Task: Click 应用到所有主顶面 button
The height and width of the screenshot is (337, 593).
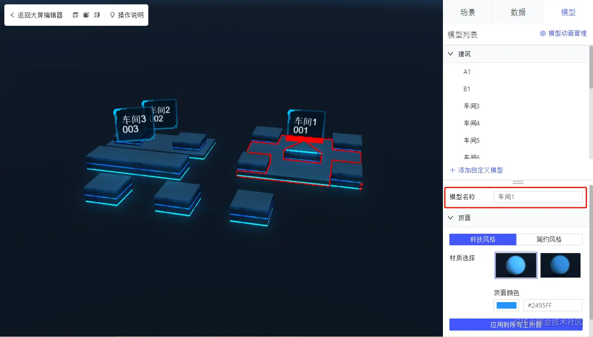Action: coord(516,325)
